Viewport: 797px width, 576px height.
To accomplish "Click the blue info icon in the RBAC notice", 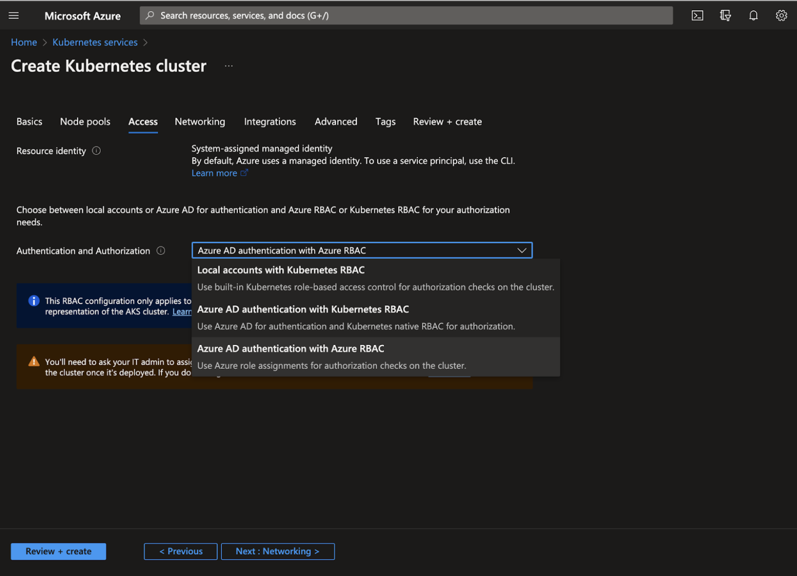I will pos(34,301).
